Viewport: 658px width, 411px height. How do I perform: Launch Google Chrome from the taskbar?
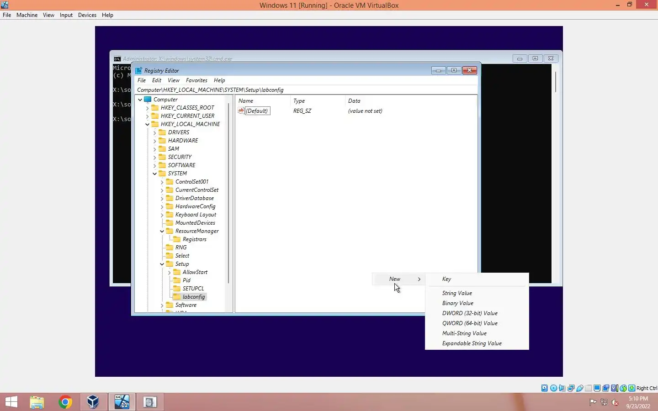(65, 402)
